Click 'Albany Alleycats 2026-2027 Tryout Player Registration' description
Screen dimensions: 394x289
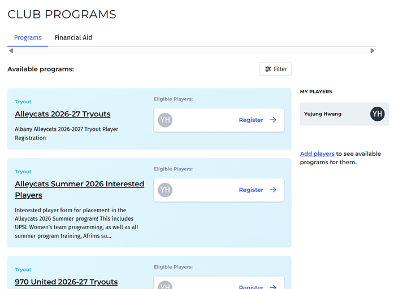click(x=66, y=133)
